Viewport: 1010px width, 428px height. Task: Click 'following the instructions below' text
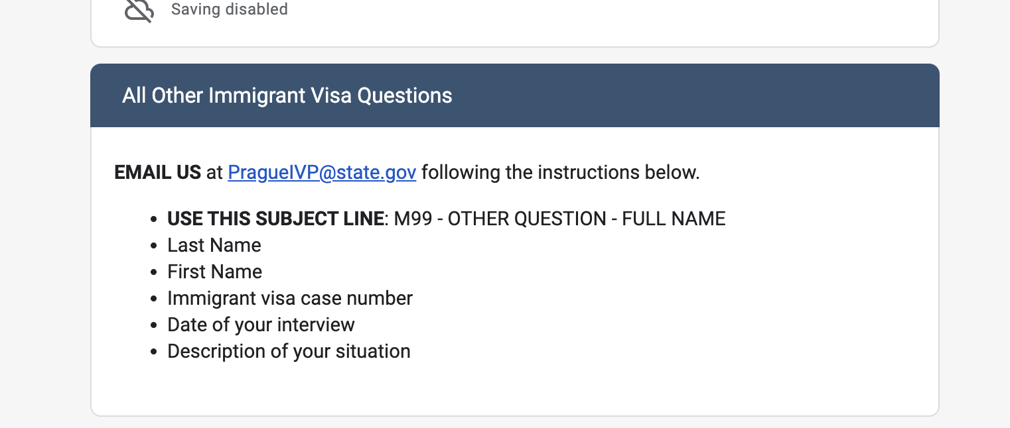561,172
